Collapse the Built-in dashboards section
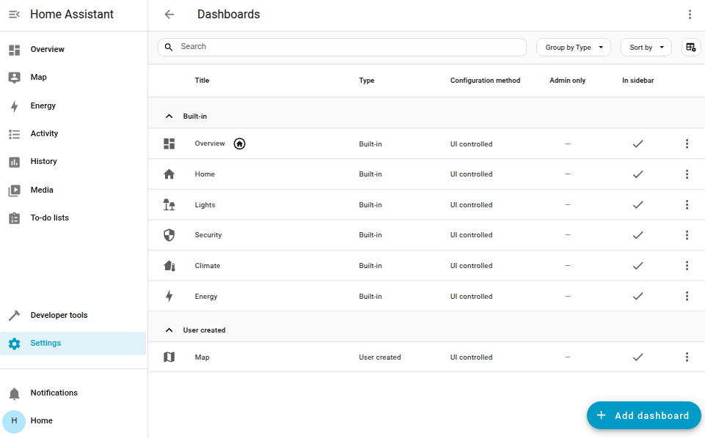 click(169, 116)
